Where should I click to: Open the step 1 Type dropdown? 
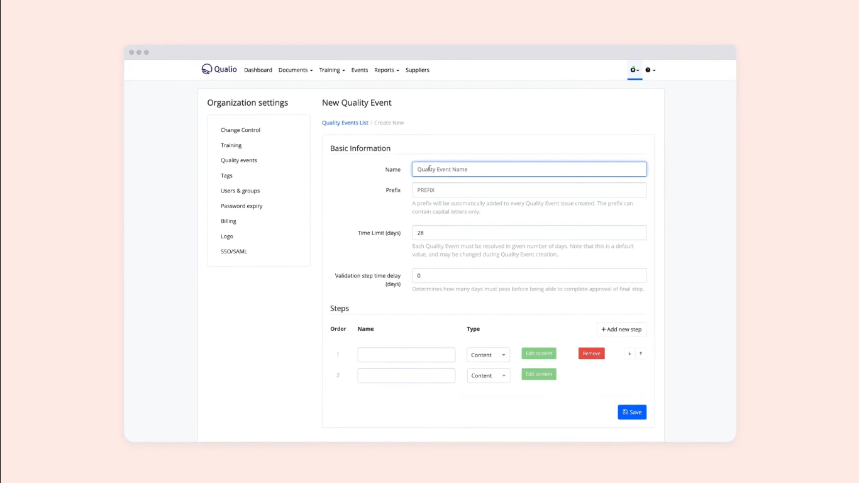(x=489, y=355)
